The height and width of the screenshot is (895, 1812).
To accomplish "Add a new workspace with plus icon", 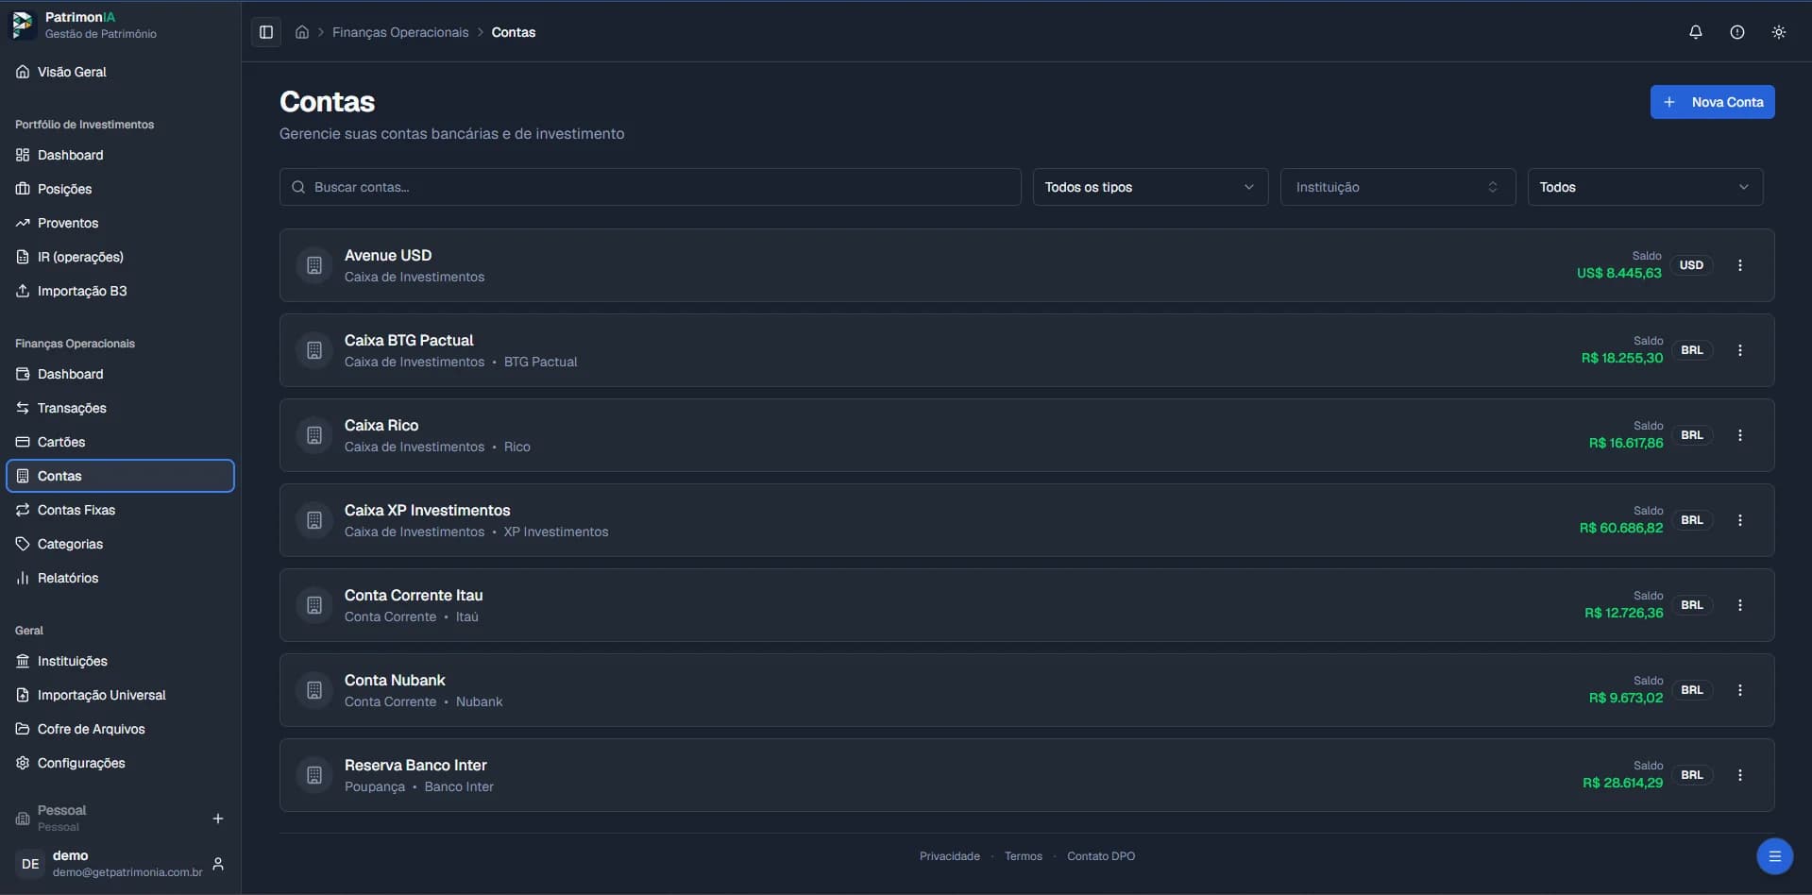I will click(218, 819).
